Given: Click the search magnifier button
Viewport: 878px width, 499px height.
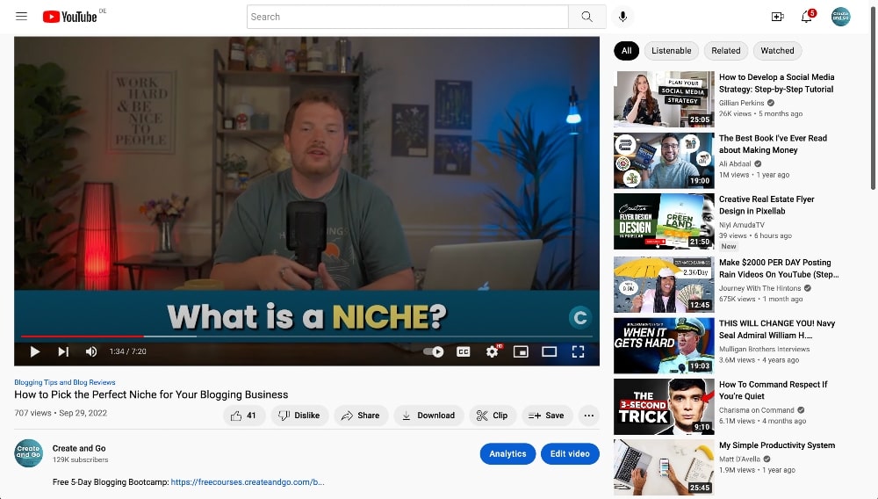Looking at the screenshot, I should tap(587, 17).
